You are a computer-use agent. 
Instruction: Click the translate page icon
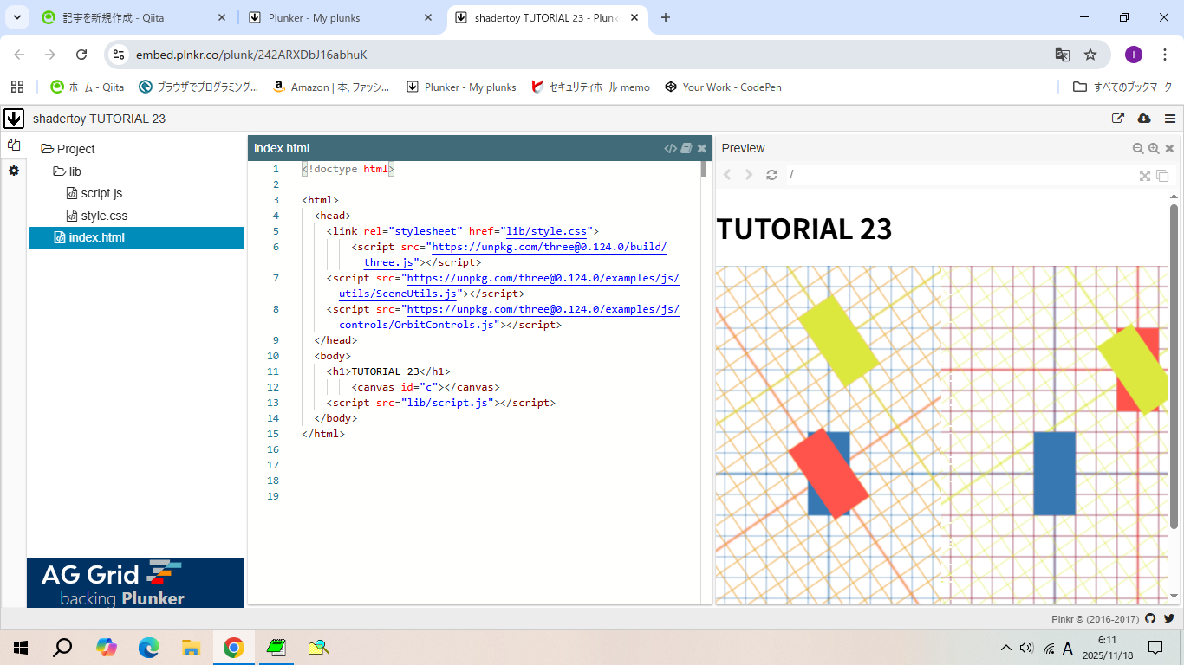point(1062,55)
